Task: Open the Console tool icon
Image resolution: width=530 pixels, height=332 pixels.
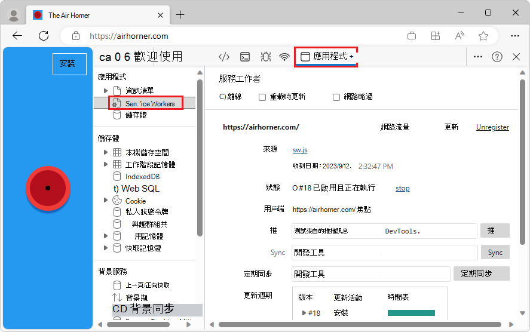Action: click(245, 57)
